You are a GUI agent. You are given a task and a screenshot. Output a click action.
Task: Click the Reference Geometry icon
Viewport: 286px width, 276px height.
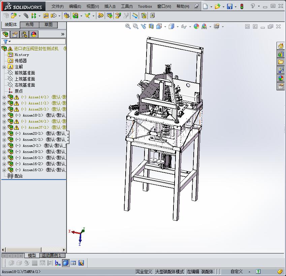(88, 16)
